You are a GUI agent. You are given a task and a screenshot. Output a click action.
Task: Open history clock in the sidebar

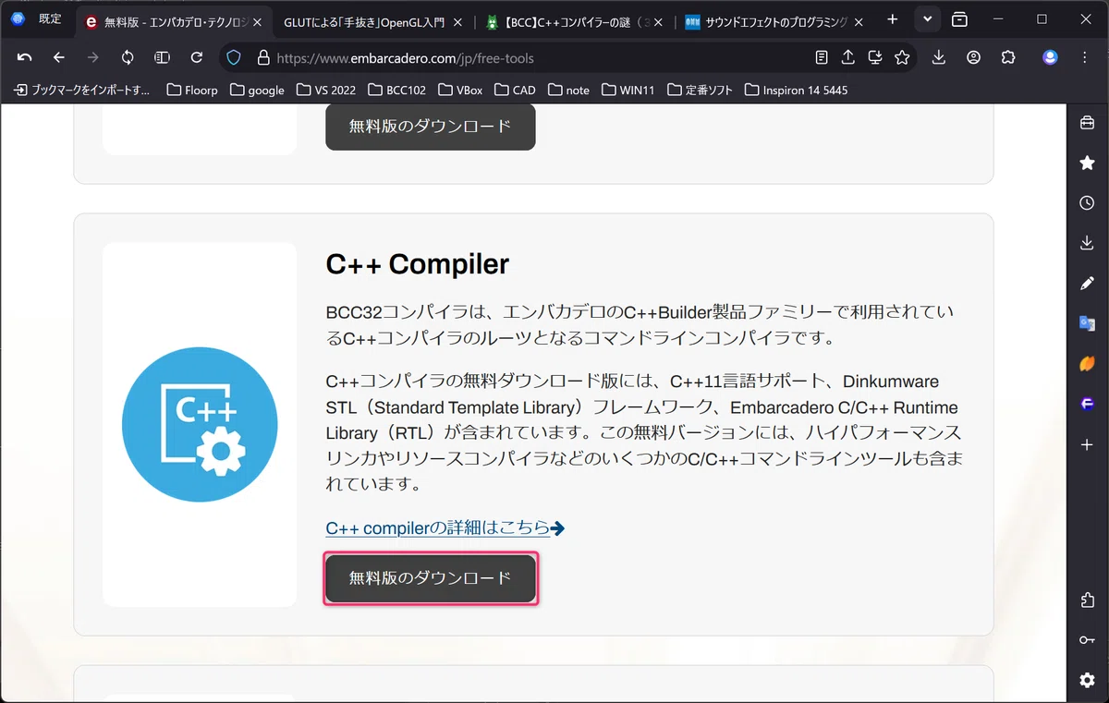click(1087, 203)
